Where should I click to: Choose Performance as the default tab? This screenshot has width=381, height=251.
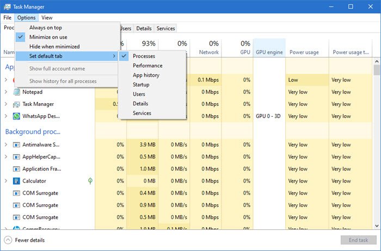148,66
